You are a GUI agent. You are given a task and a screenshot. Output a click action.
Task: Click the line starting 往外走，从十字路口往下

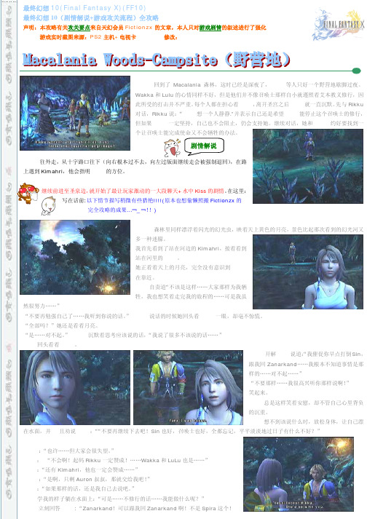tap(143, 162)
